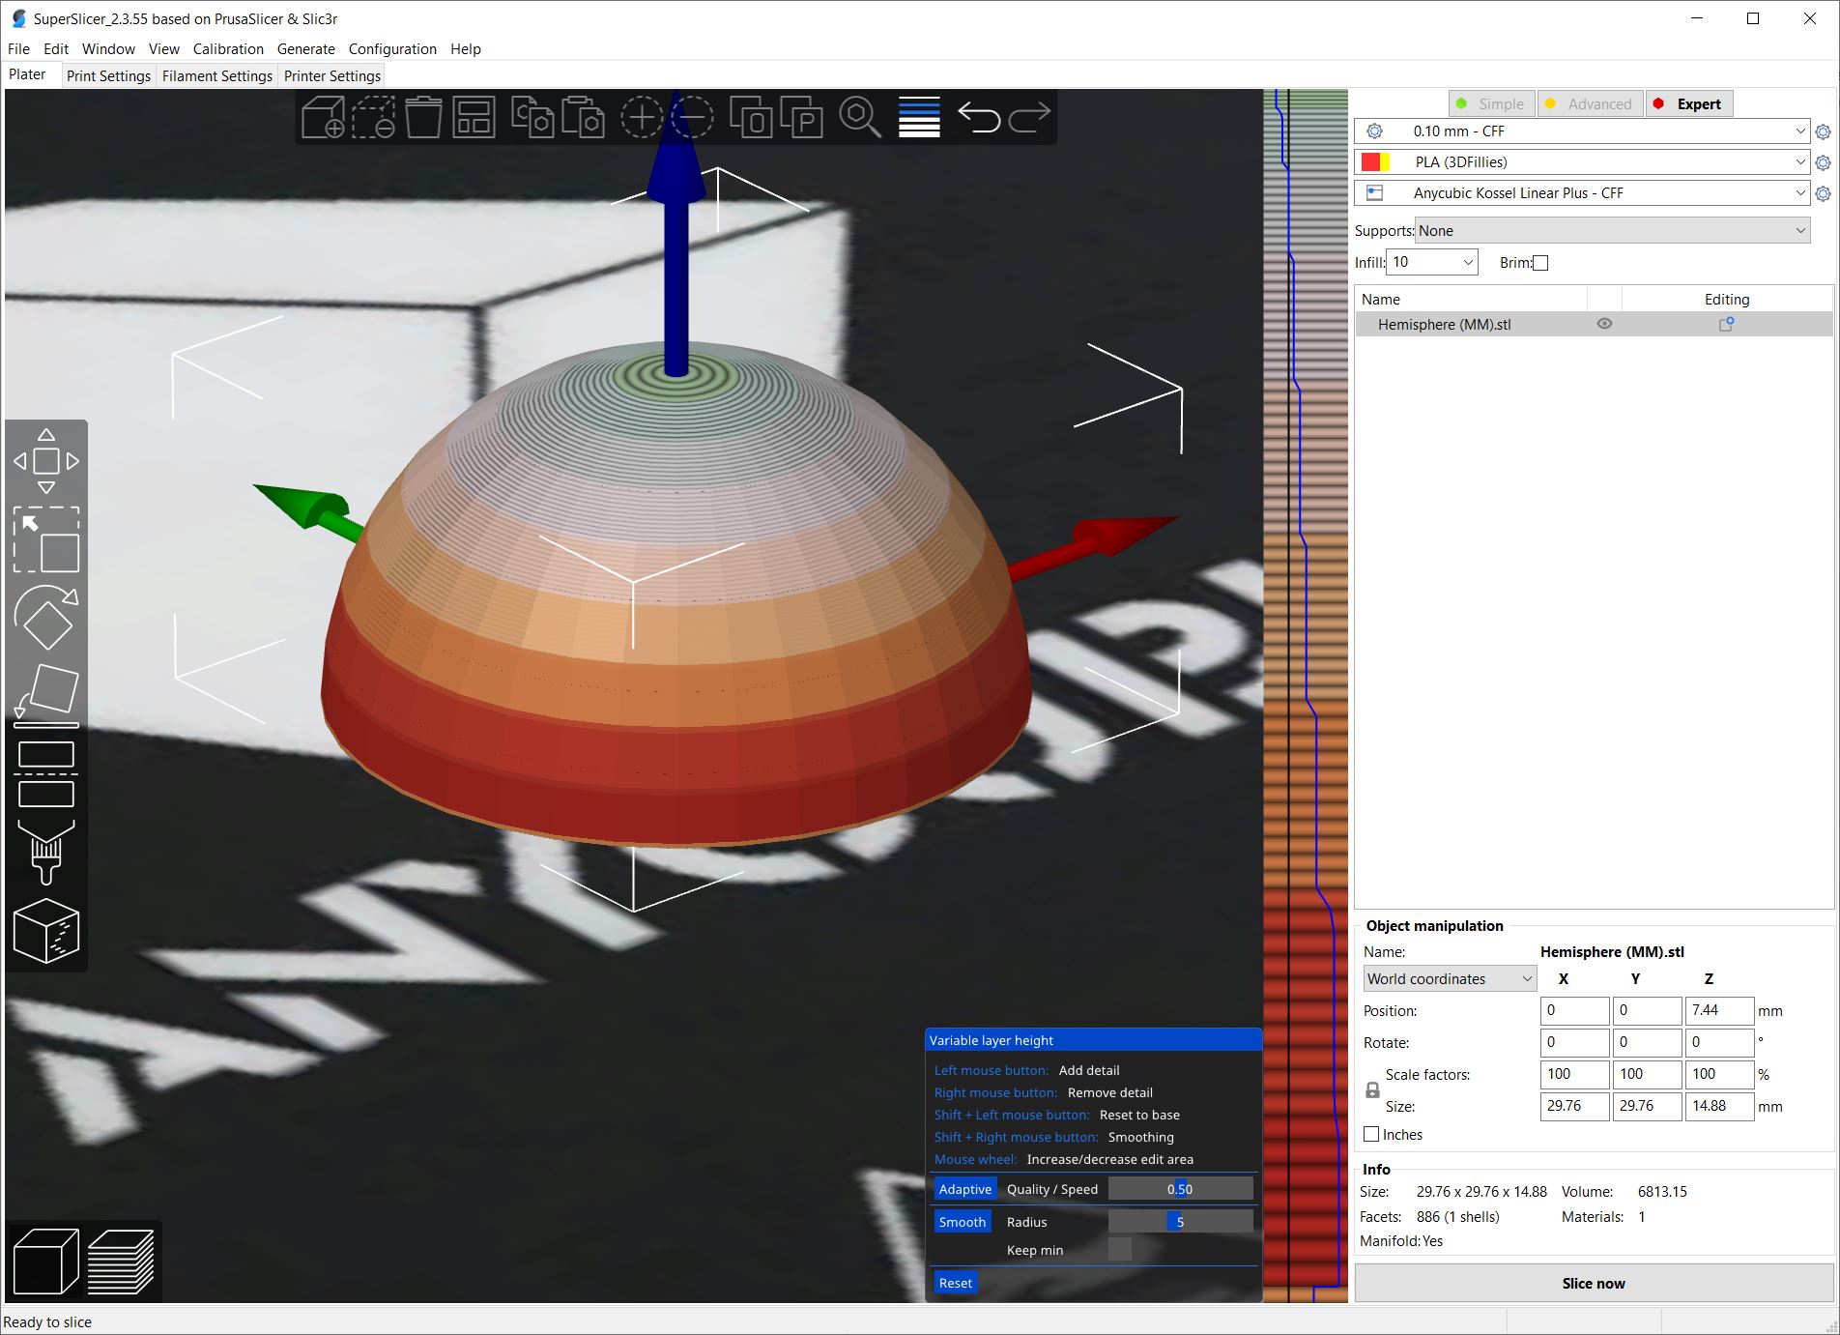Select the Scale gizmo tool
This screenshot has width=1840, height=1335.
pyautogui.click(x=46, y=539)
